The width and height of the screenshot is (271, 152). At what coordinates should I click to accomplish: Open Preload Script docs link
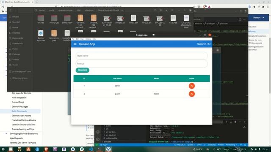click(18, 102)
